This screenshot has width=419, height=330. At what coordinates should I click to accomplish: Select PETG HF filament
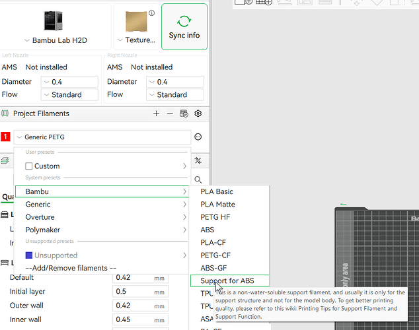(229, 217)
